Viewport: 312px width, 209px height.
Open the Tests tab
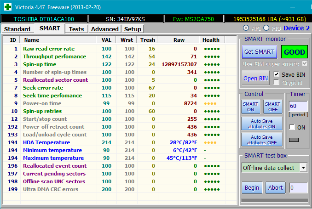tap(76, 29)
